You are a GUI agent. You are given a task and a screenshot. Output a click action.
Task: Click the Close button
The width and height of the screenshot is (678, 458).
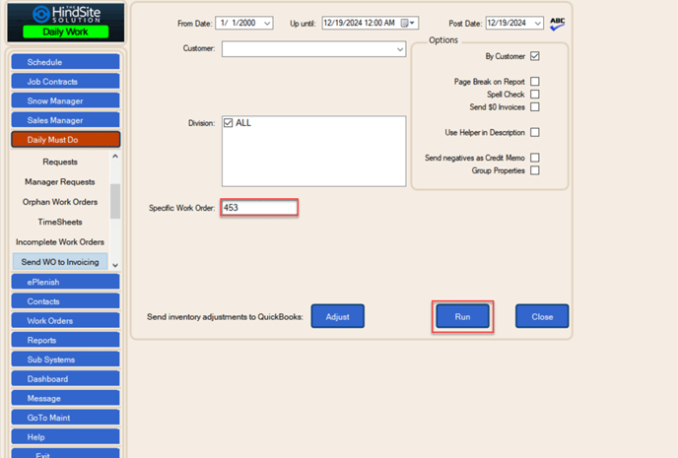pyautogui.click(x=542, y=317)
